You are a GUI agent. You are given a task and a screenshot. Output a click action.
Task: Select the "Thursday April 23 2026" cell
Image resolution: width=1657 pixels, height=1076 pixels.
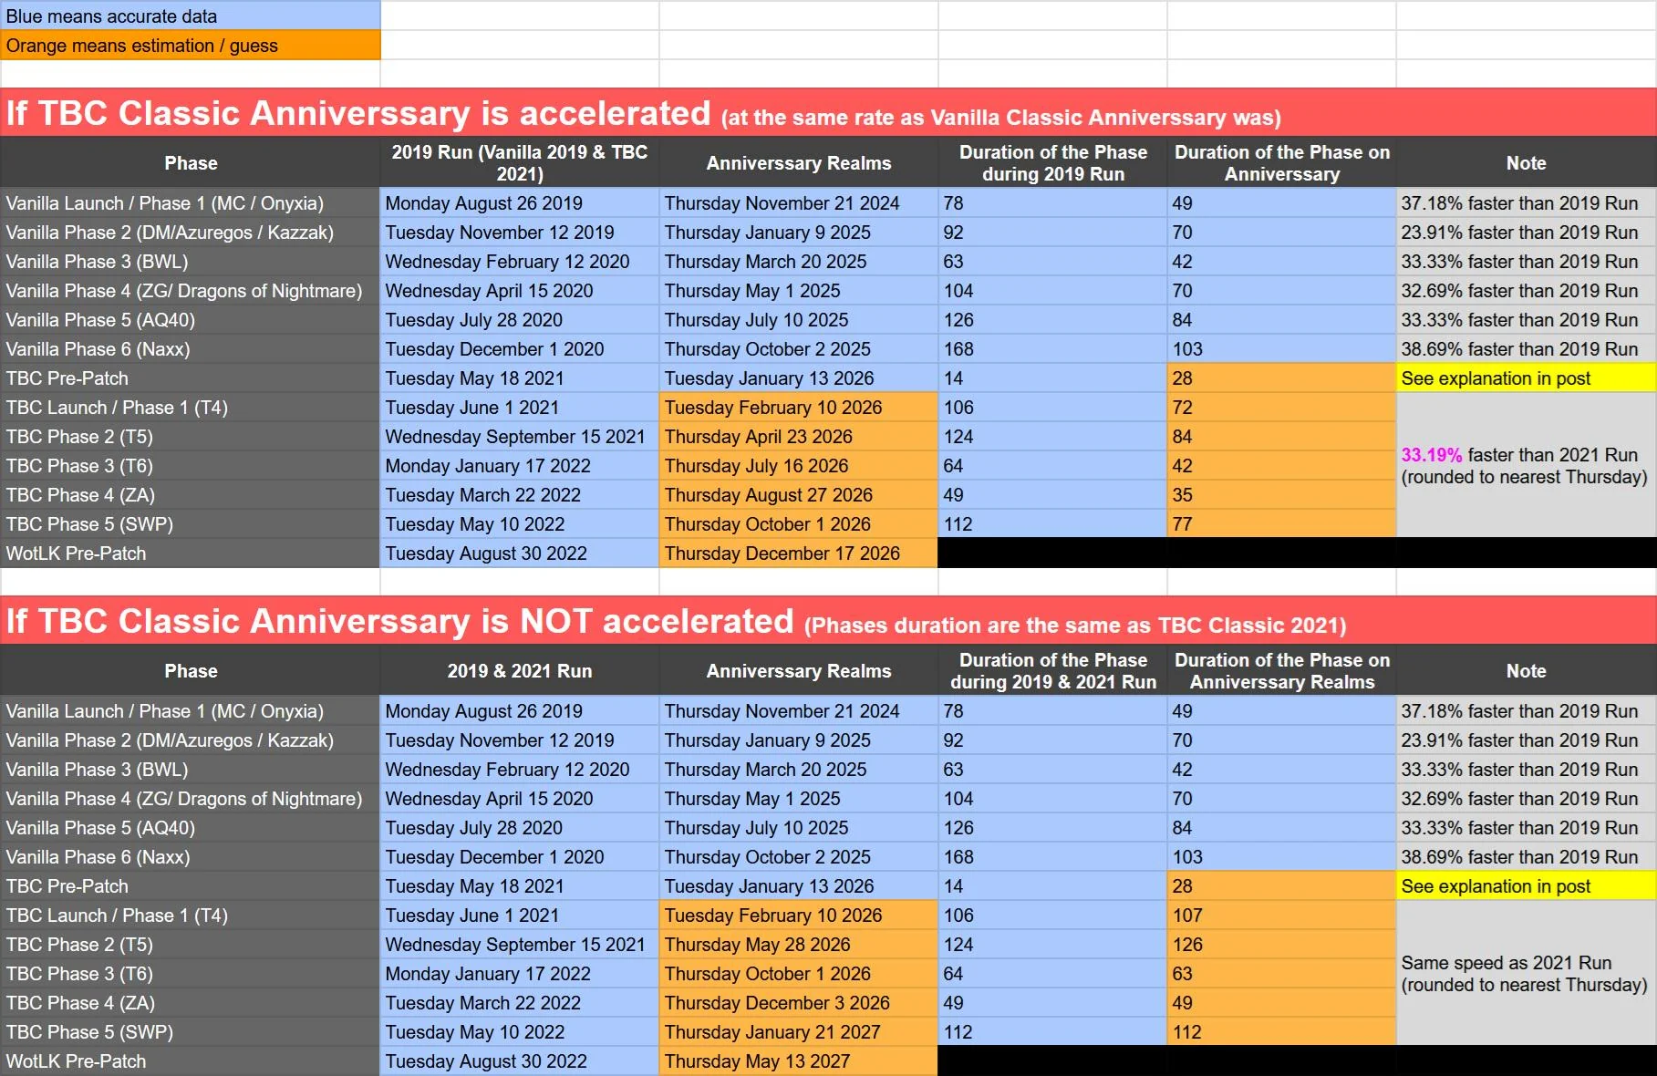click(x=797, y=437)
